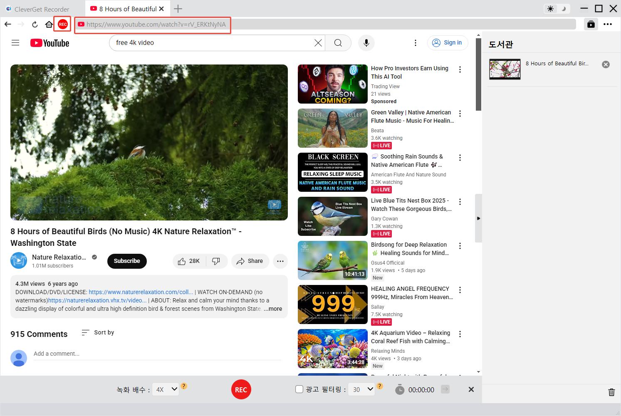
Task: Open options for How Pro Investors video
Action: [460, 69]
